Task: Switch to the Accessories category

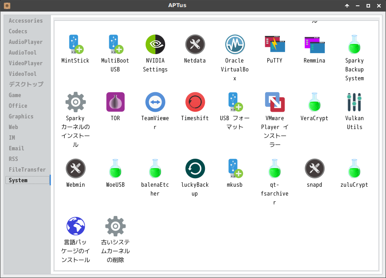Action: click(x=26, y=21)
